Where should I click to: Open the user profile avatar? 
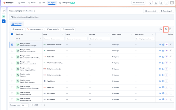pyautogui.click(x=172, y=3)
